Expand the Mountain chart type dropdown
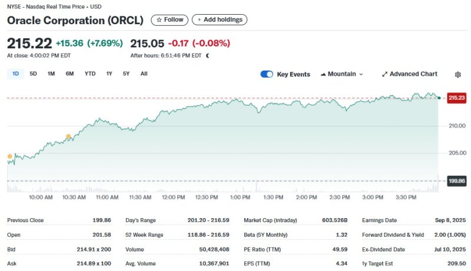The image size is (471, 271). click(361, 75)
